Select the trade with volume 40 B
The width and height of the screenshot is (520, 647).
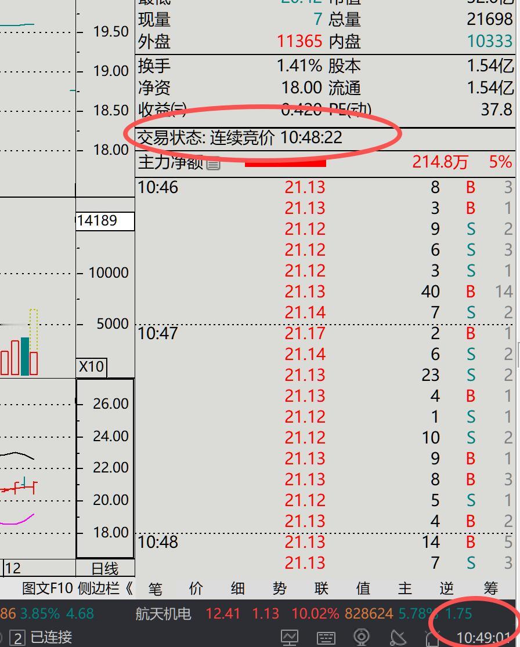click(x=325, y=292)
